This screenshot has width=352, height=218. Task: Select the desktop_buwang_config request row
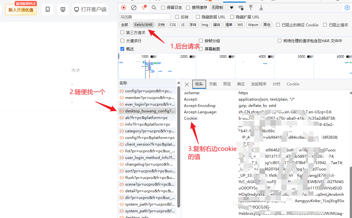click(149, 111)
